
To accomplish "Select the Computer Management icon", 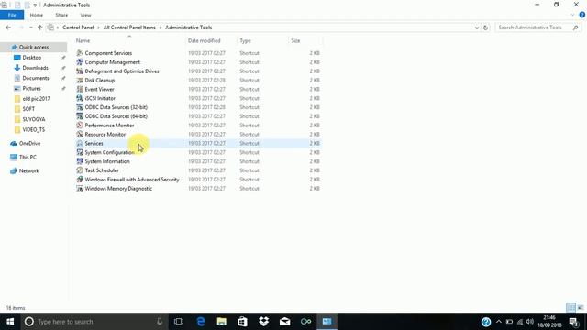I will (80, 62).
